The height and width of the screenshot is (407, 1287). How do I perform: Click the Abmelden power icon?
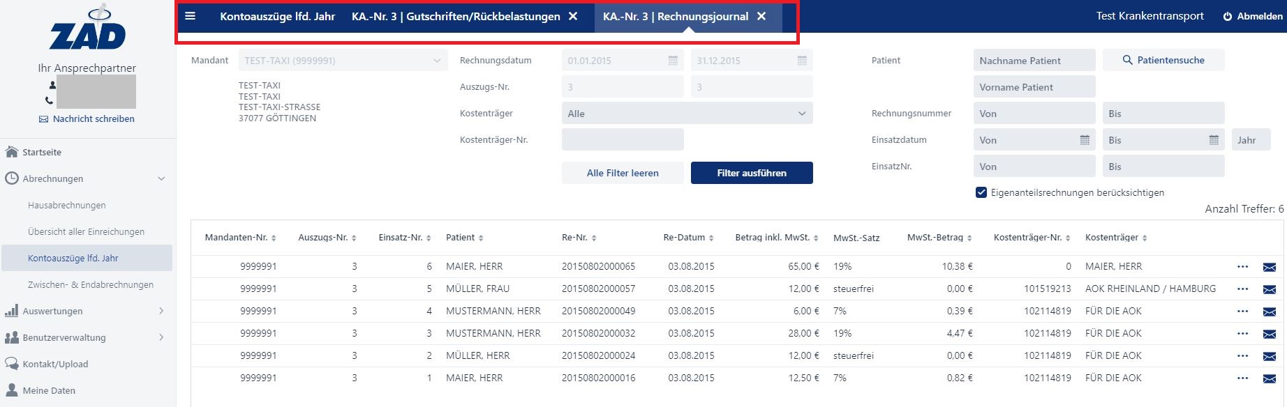tap(1227, 17)
